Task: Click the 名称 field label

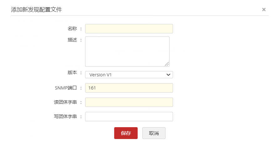Action: (72, 29)
